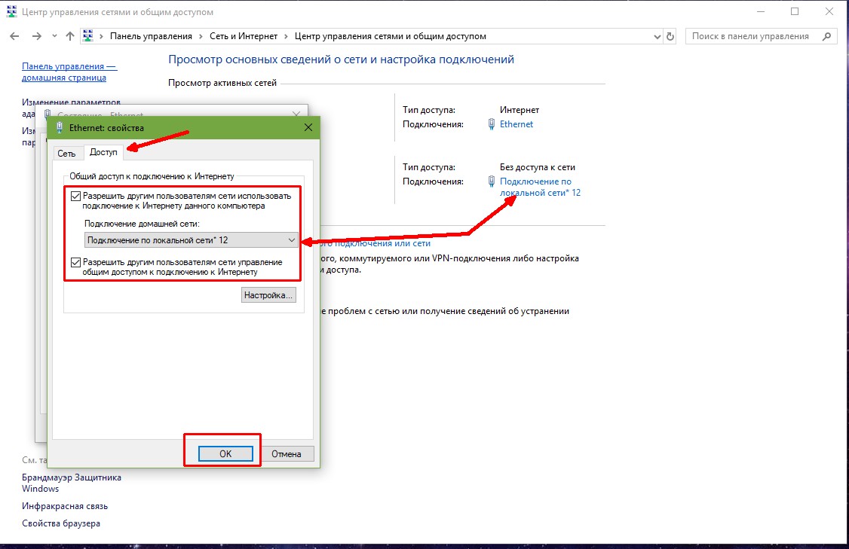Open the Ethernet connection link

click(x=516, y=124)
